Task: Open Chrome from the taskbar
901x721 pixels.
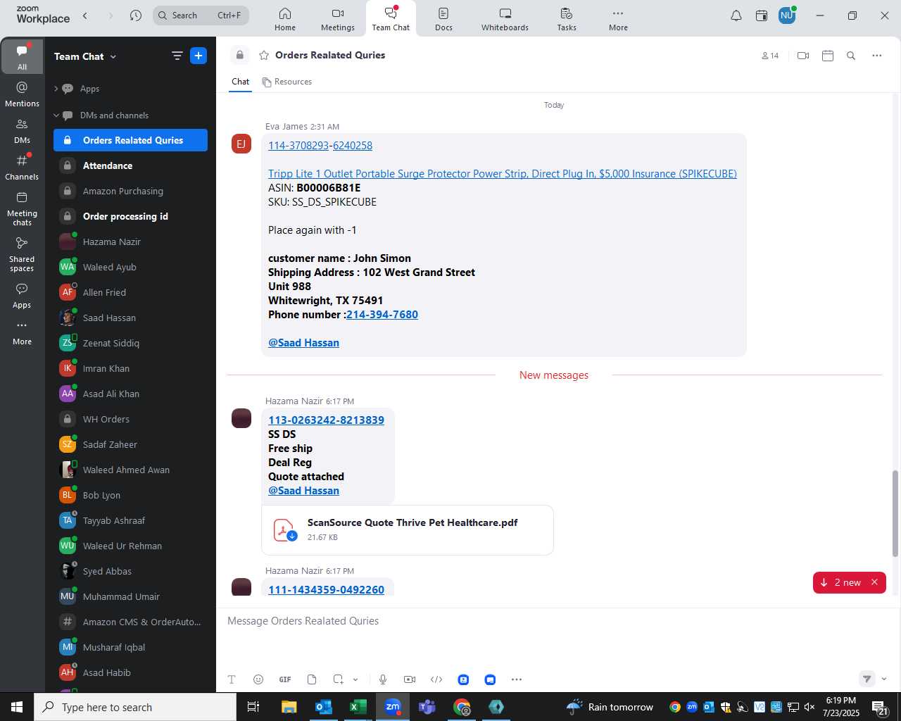Action: pyautogui.click(x=462, y=707)
